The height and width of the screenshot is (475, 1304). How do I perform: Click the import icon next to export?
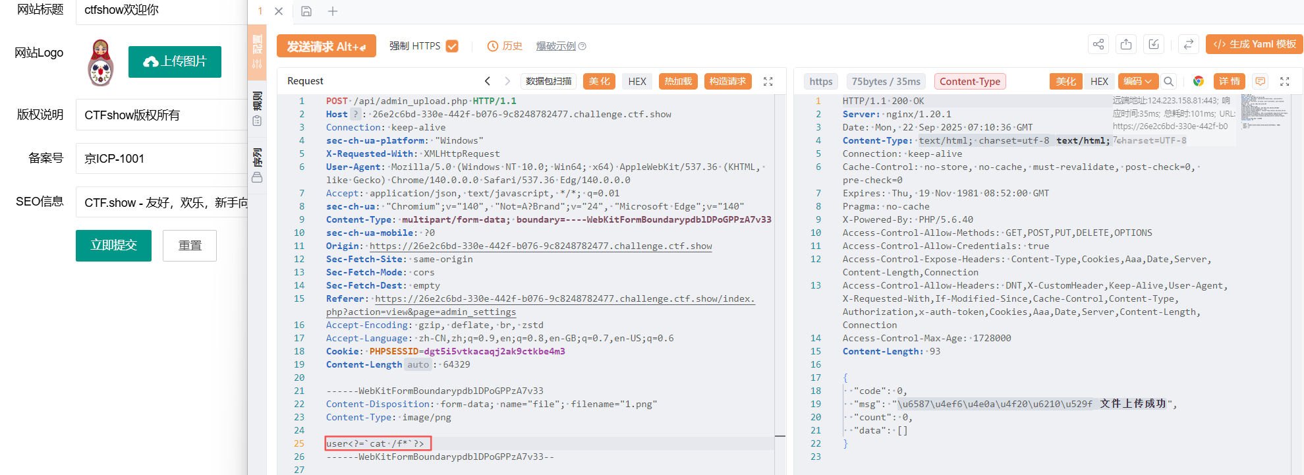(x=1154, y=44)
